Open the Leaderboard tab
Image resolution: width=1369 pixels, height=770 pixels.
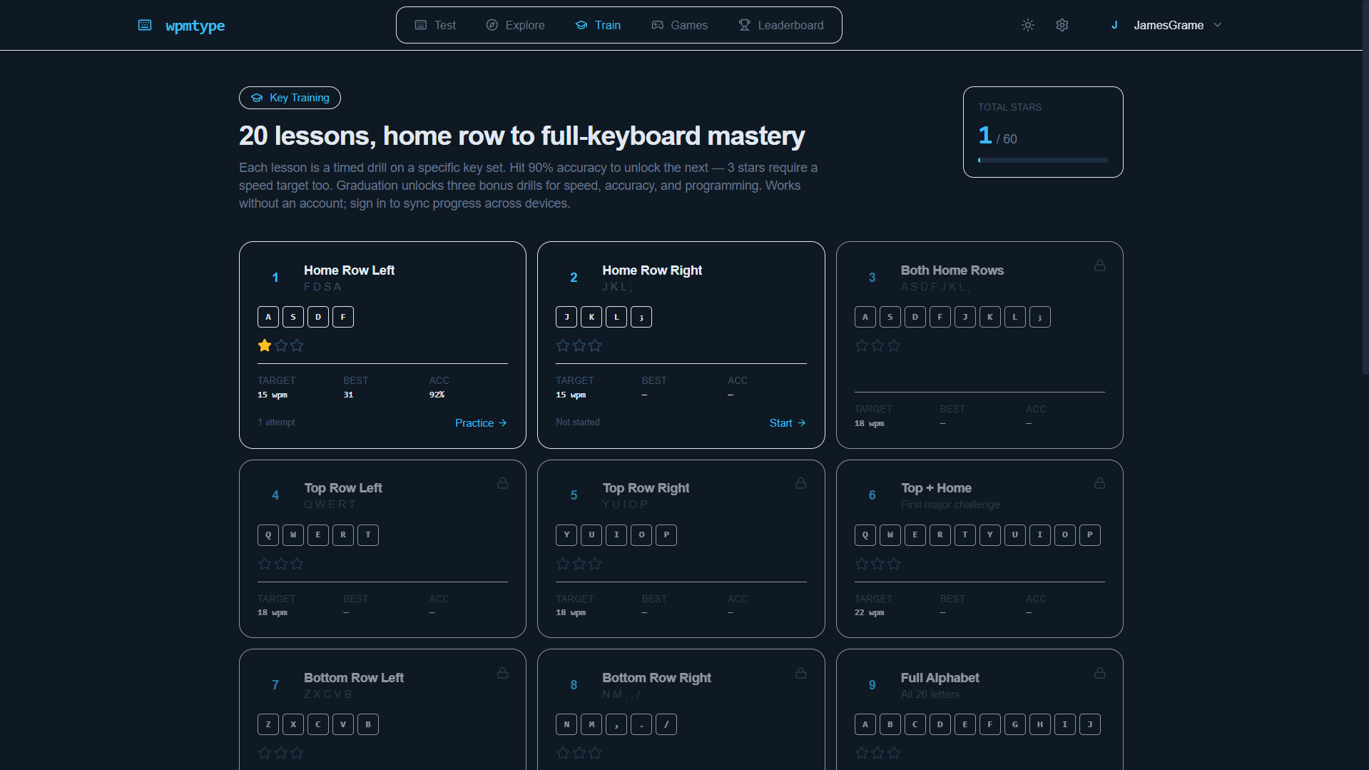click(x=780, y=25)
